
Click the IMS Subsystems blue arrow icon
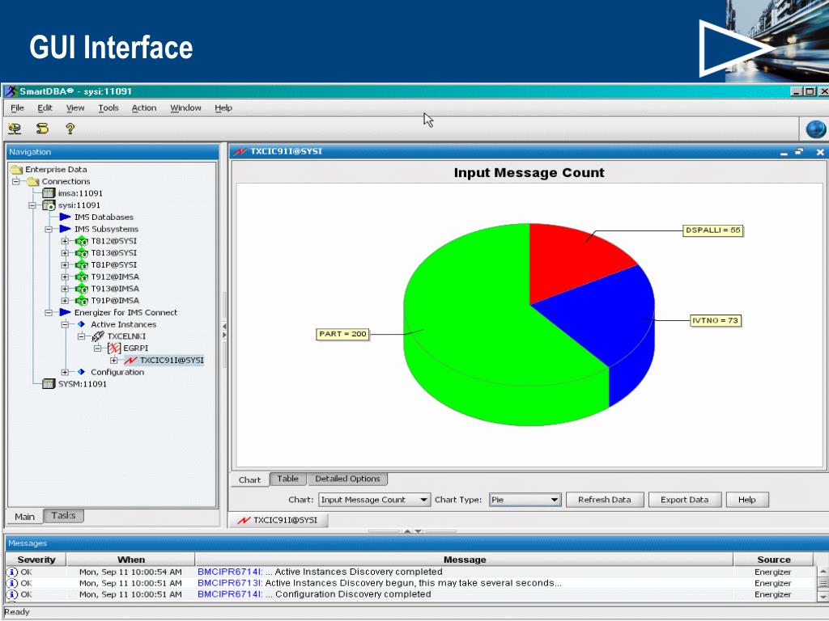point(65,229)
